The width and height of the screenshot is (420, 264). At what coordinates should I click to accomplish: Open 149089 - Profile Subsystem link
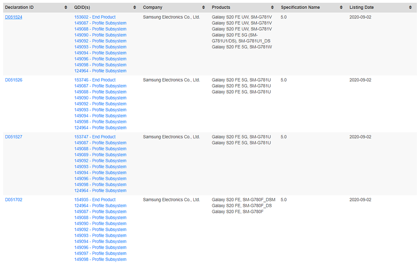pyautogui.click(x=100, y=155)
